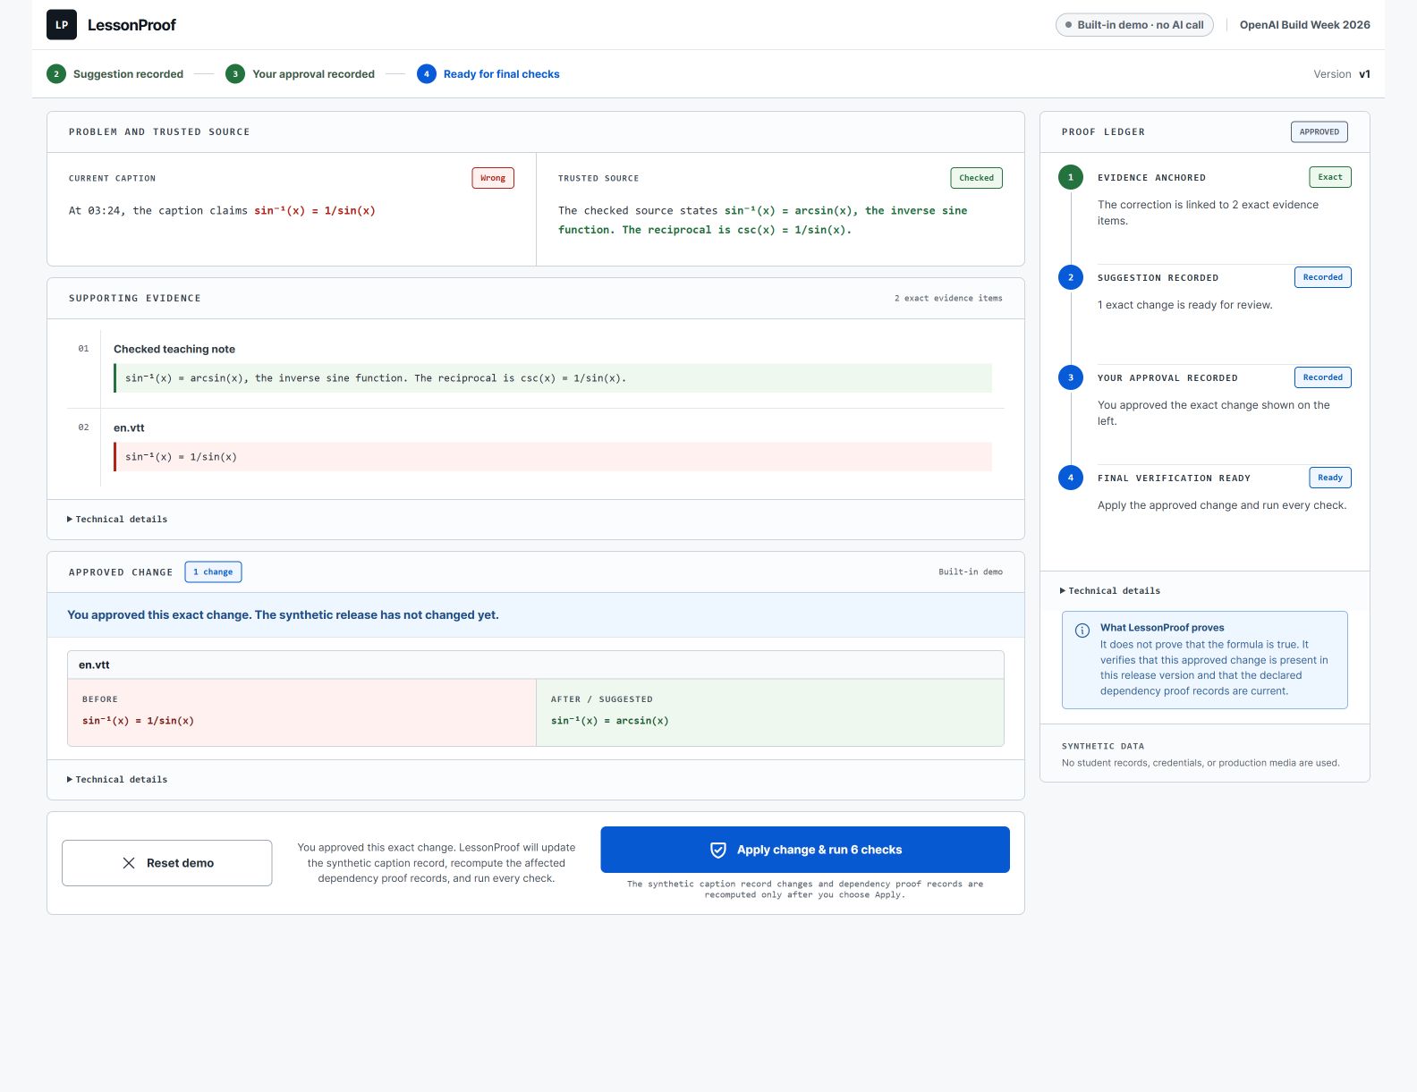Click the APPROVED badge in Proof Ledger
Viewport: 1417px width, 1092px height.
click(x=1319, y=131)
